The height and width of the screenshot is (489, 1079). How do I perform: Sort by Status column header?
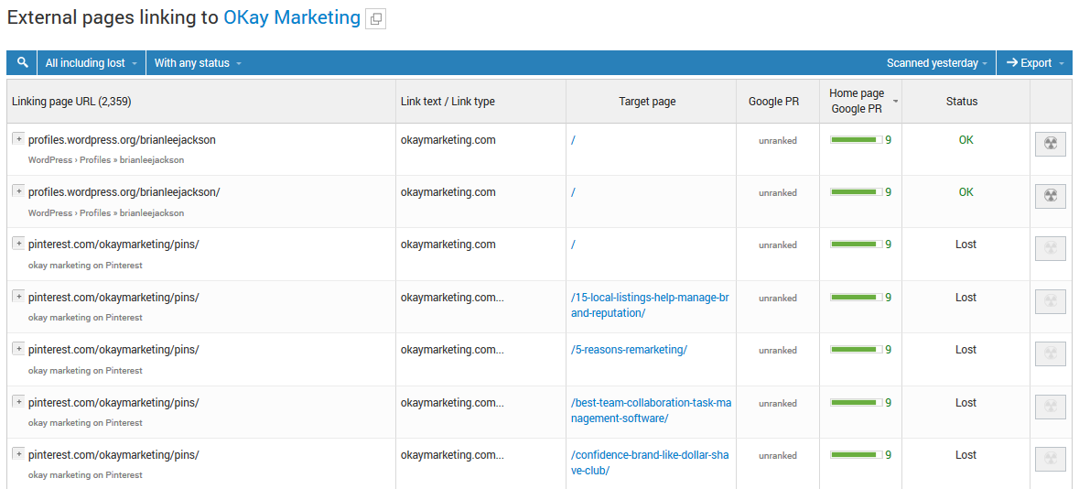[961, 102]
